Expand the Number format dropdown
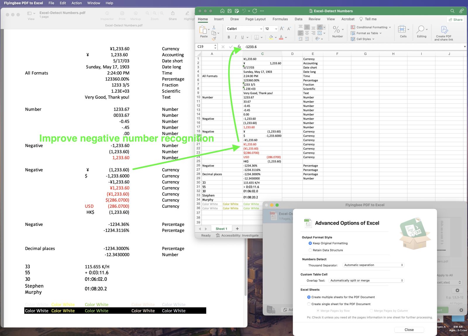Viewport: 468px width, 336px height. click(x=343, y=30)
